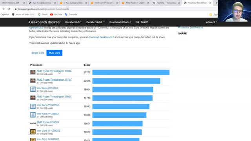Click the browser forward arrow icon
Viewport: 251px width, 141px height.
click(x=3, y=9)
